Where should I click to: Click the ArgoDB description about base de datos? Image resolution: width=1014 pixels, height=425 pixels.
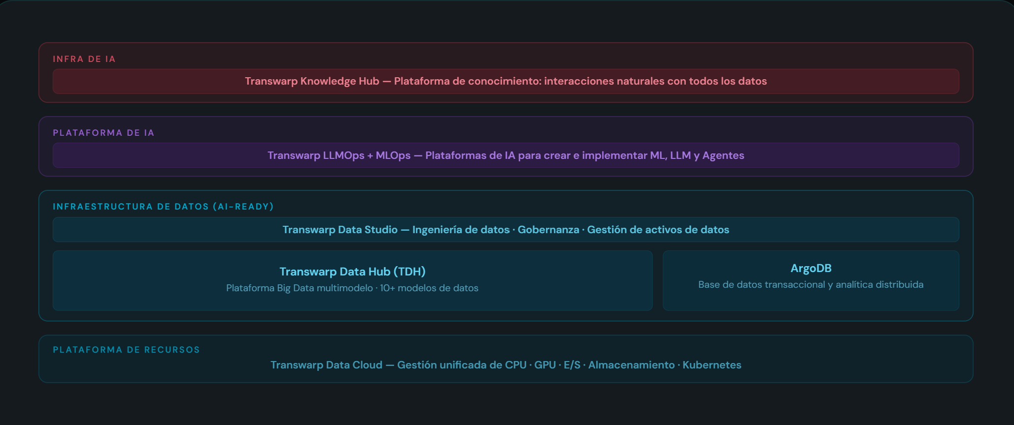pos(811,285)
